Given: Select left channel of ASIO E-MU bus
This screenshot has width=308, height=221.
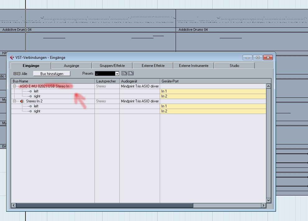Looking at the screenshot, I should pyautogui.click(x=36, y=91).
